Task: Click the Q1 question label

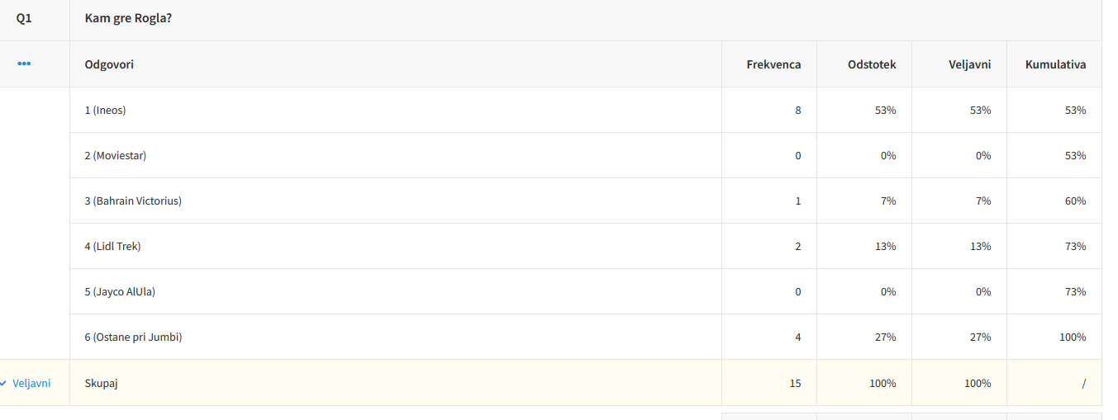Action: [x=24, y=18]
